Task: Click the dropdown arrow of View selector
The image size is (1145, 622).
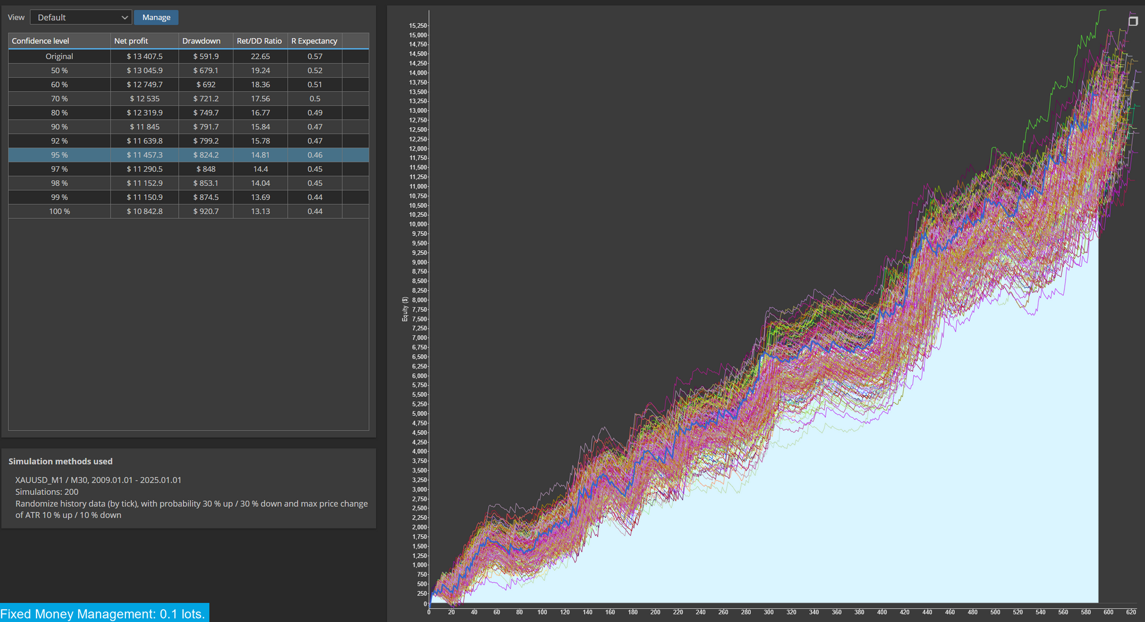Action: click(124, 18)
